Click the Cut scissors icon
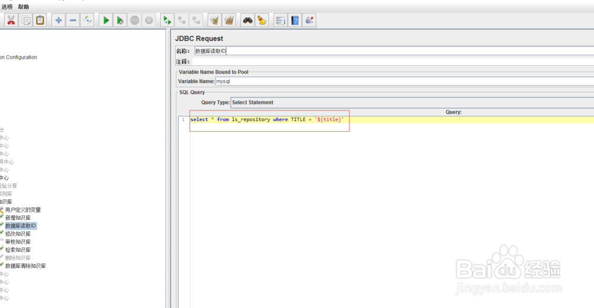Viewport: 594px width, 308px height. click(x=11, y=20)
